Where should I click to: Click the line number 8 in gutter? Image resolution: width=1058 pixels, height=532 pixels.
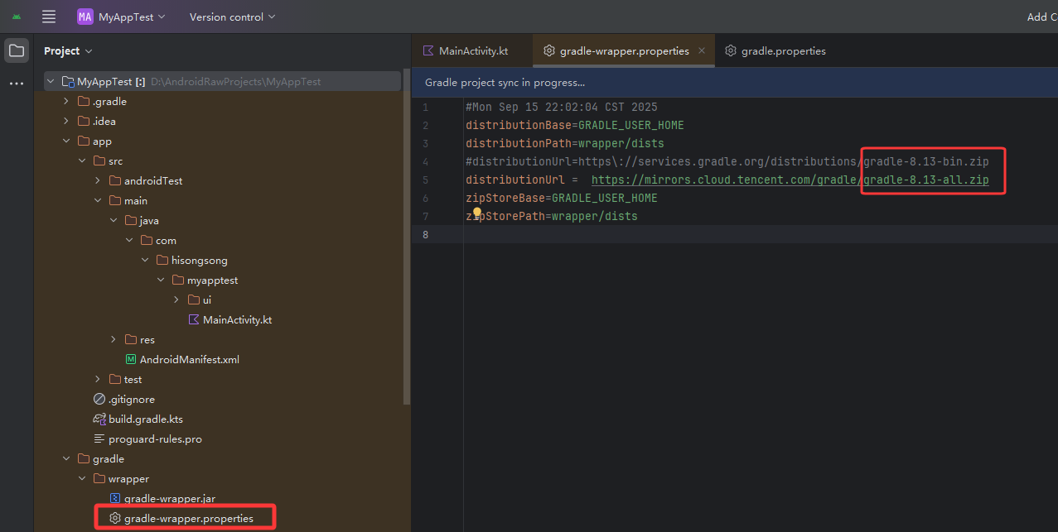click(425, 234)
